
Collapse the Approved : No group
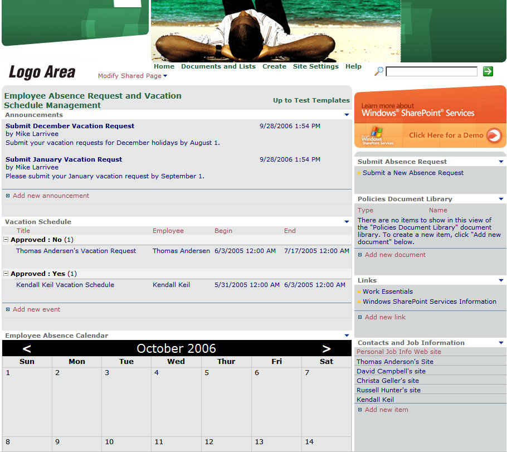(6, 240)
